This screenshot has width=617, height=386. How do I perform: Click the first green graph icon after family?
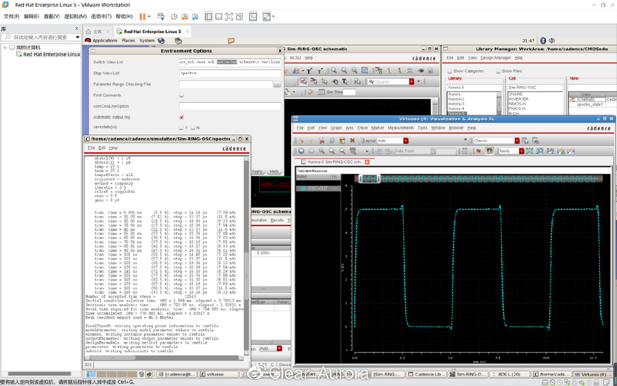[530, 151]
